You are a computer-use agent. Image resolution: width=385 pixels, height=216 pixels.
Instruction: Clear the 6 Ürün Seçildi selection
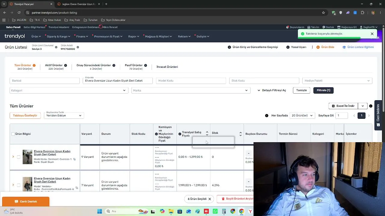point(210,199)
